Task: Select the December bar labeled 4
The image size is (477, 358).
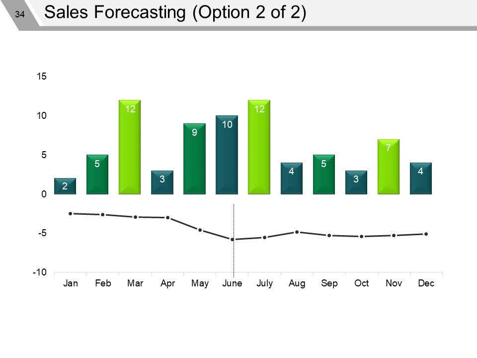Action: tap(421, 179)
